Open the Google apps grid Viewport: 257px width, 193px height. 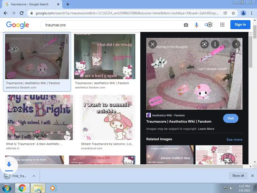pyautogui.click(x=222, y=25)
